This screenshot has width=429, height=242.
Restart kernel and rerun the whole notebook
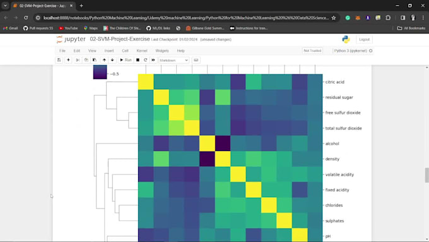click(153, 60)
